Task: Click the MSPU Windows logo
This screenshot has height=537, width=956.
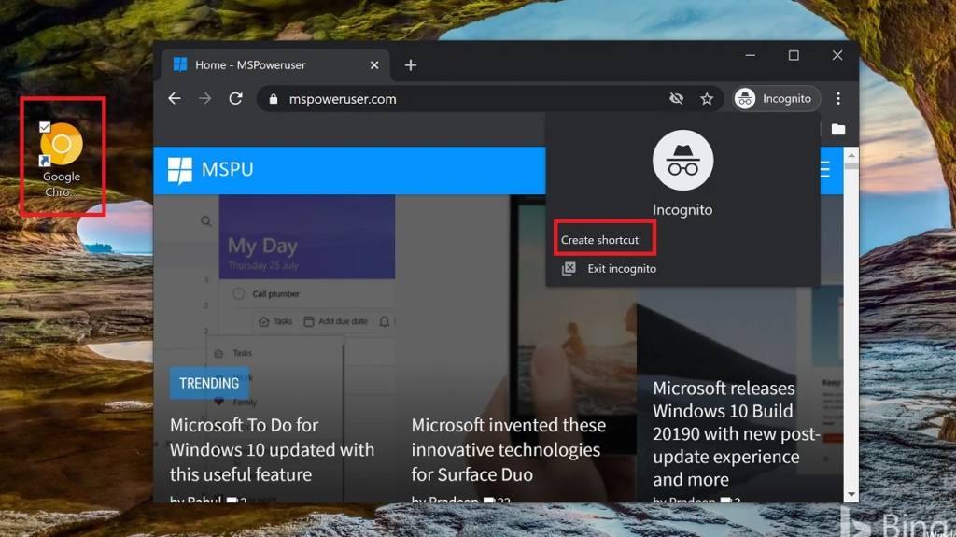Action: tap(180, 170)
